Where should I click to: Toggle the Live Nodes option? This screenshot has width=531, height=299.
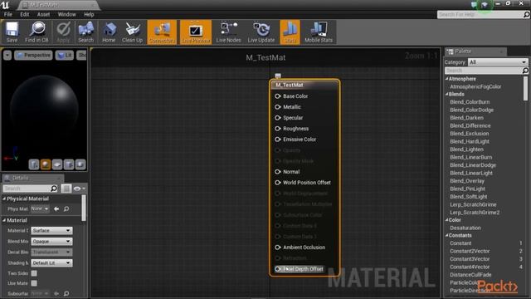pyautogui.click(x=229, y=32)
